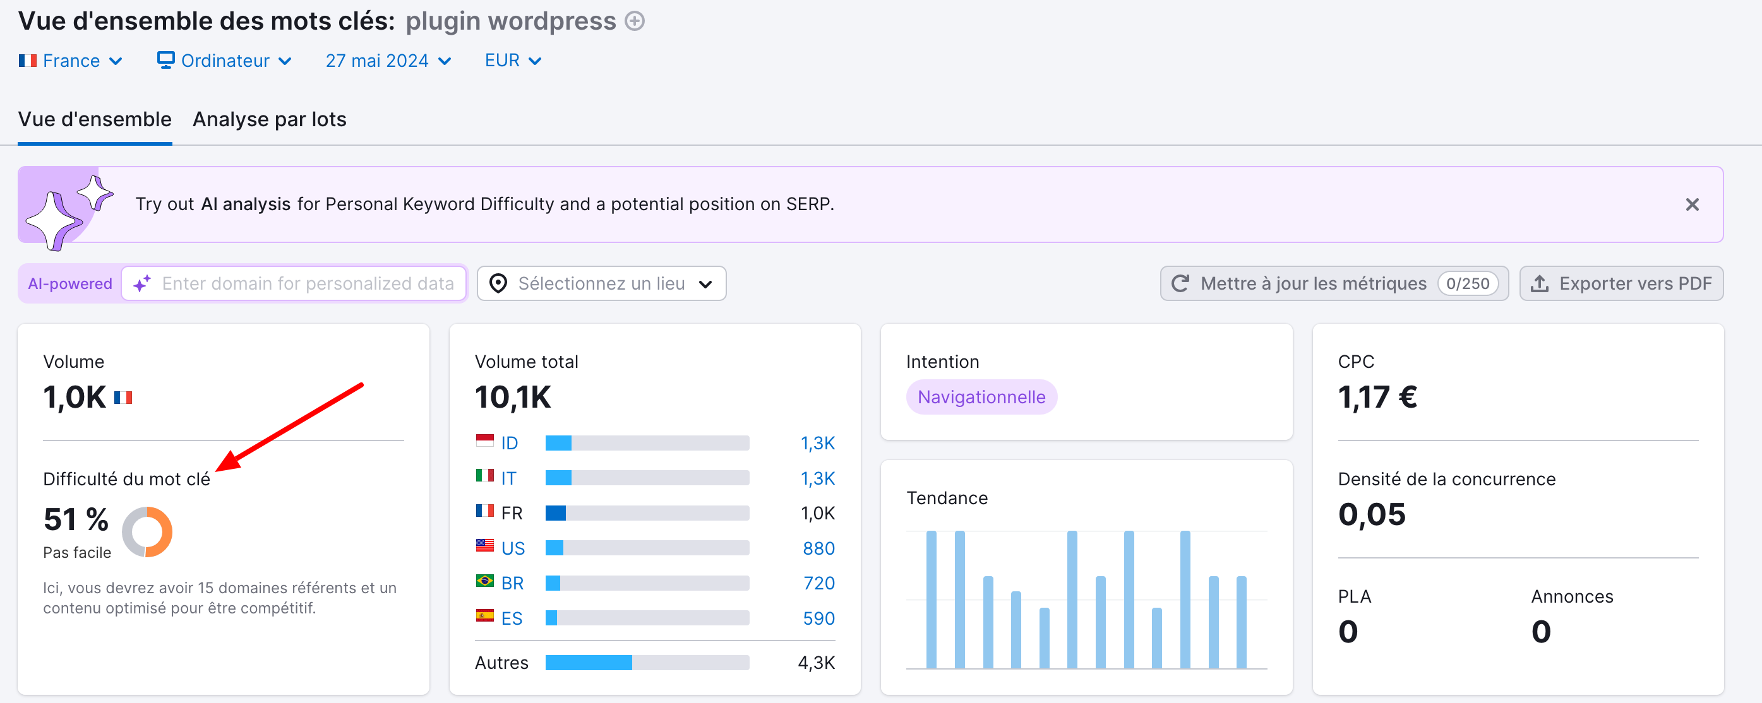
Task: Click the plus icon next to plugin wordpress
Action: coord(635,21)
